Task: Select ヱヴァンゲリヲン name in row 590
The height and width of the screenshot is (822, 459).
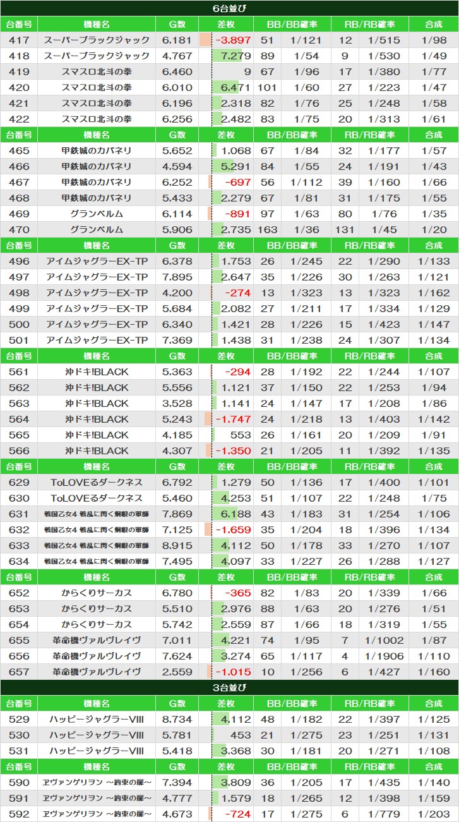Action: click(97, 782)
